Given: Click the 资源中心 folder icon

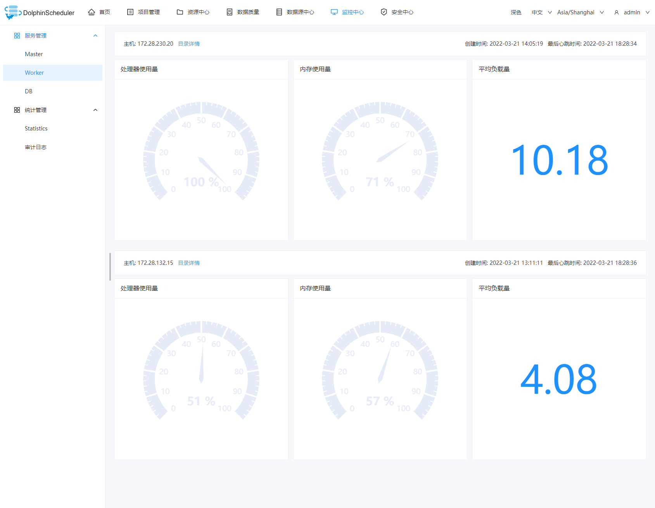Looking at the screenshot, I should (x=180, y=12).
